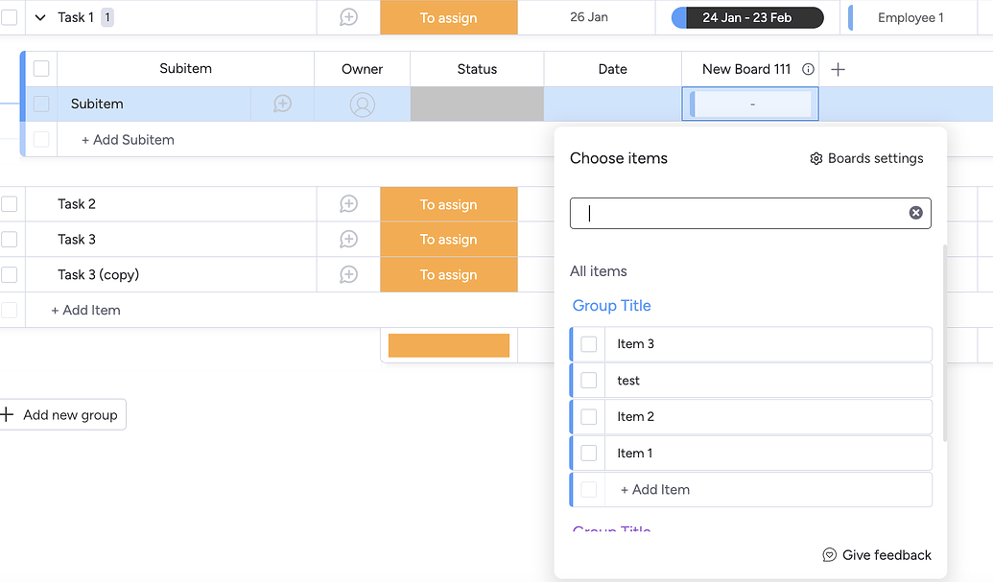
Task: Check the box next to Item 3
Action: click(x=589, y=344)
